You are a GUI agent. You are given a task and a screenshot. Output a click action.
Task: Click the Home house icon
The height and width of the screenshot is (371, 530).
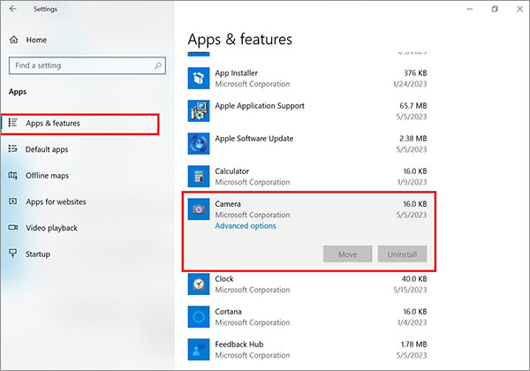pyautogui.click(x=14, y=40)
